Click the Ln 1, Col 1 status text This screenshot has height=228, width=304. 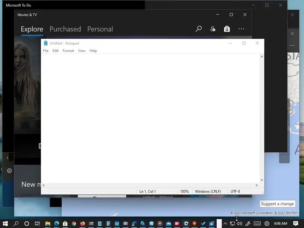click(x=148, y=191)
